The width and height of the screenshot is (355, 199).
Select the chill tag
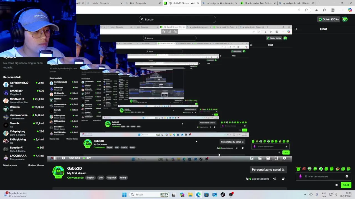tap(101, 177)
